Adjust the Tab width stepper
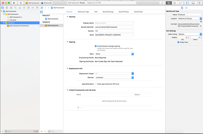 point(188,37)
